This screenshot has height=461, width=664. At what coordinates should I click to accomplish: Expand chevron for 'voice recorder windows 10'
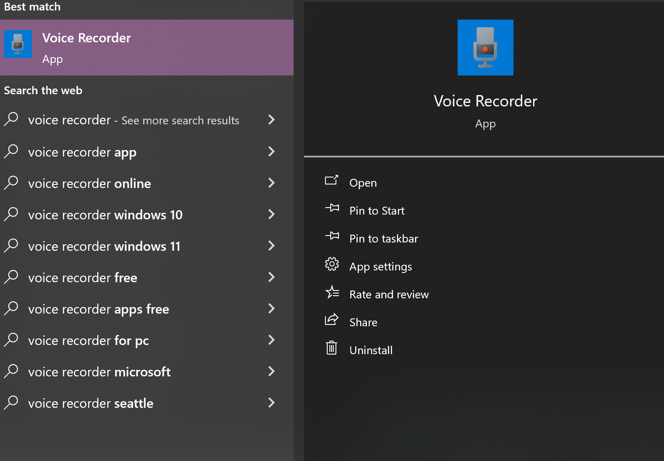tap(271, 214)
